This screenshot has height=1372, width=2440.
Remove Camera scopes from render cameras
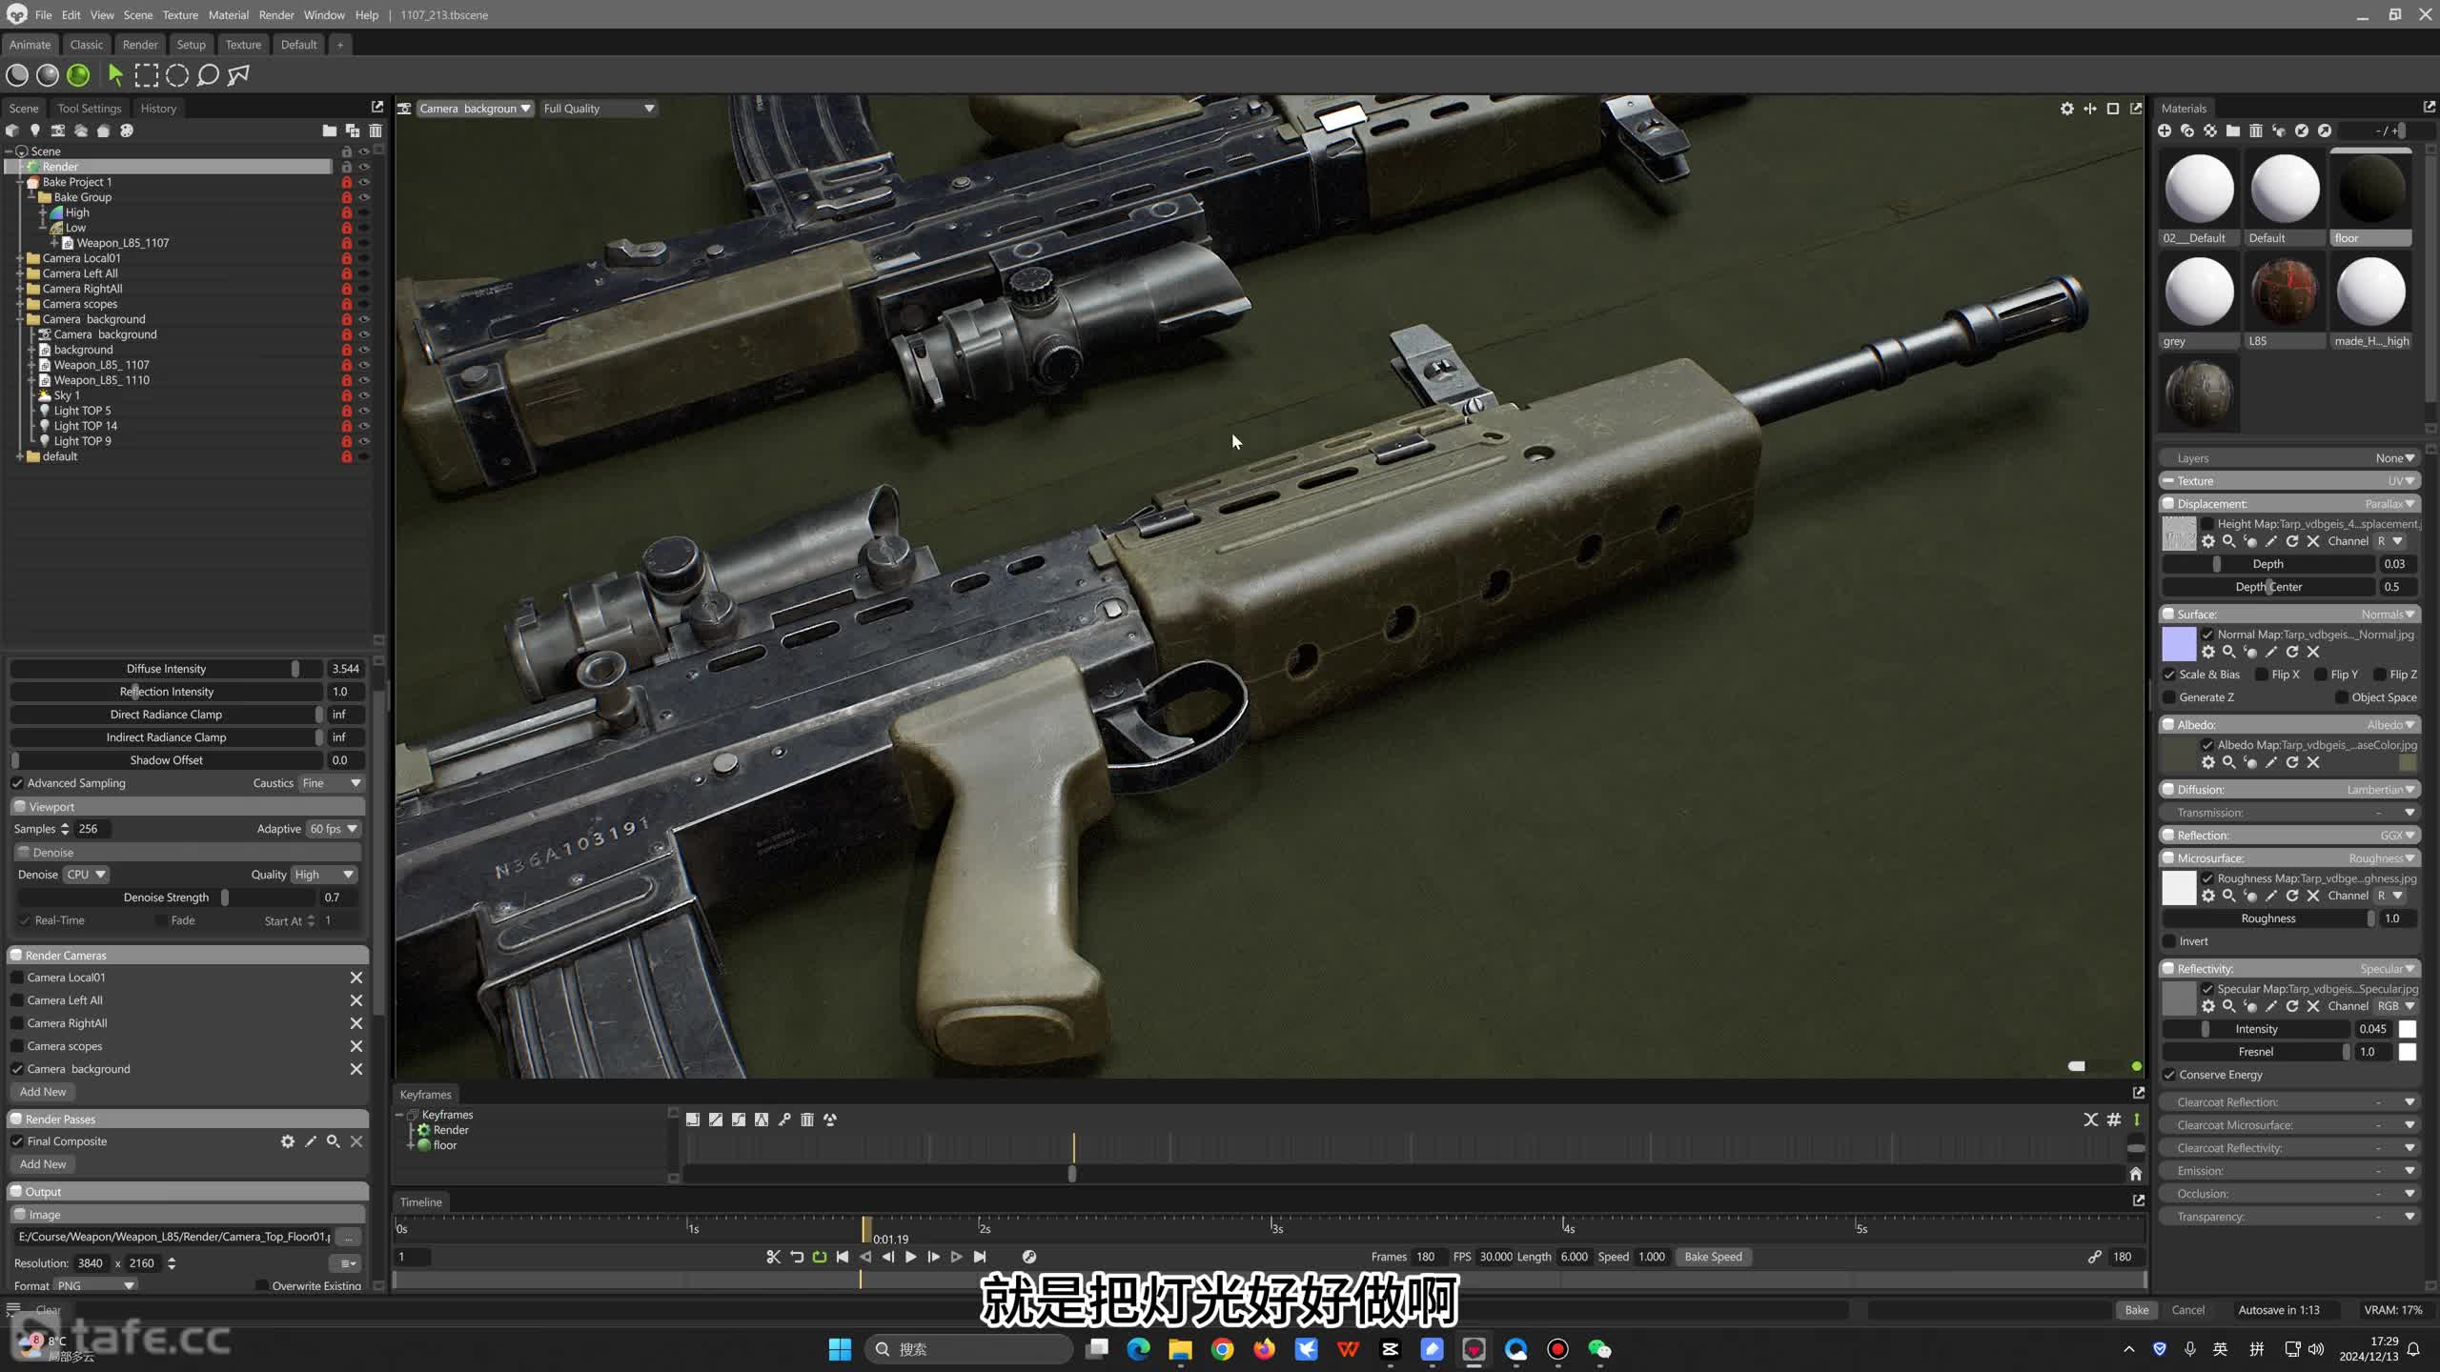[x=356, y=1046]
